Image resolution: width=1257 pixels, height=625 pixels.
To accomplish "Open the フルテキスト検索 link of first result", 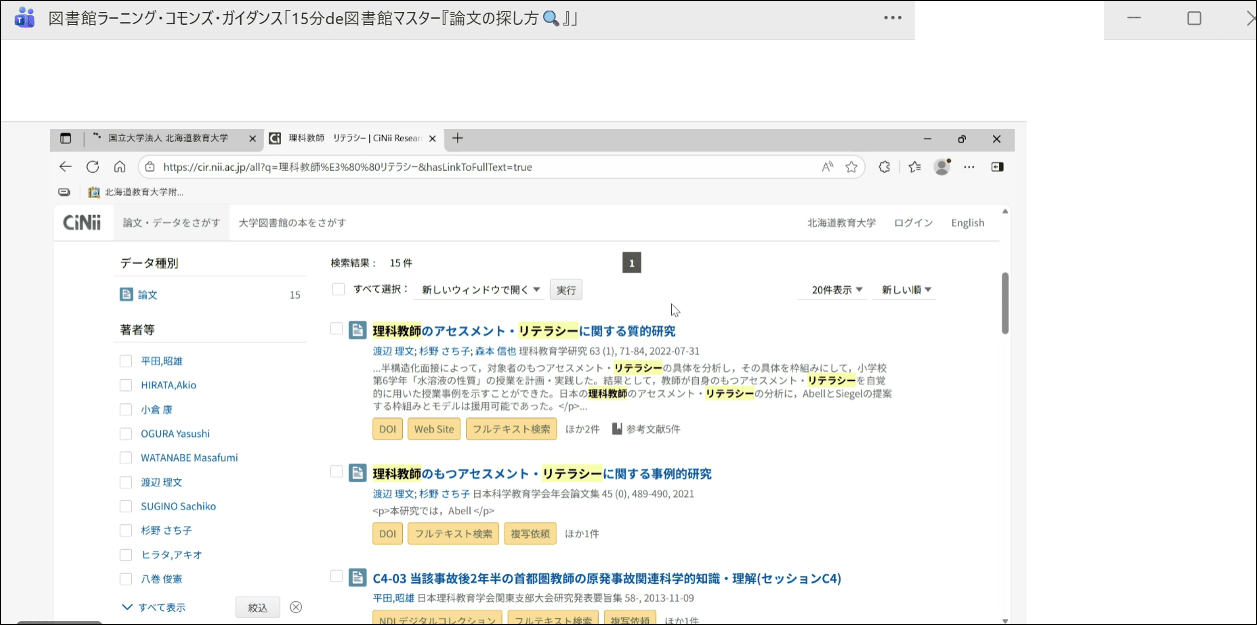I will tap(511, 429).
